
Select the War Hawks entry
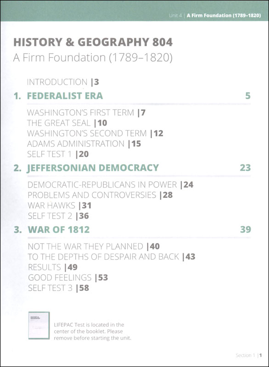click(x=60, y=205)
